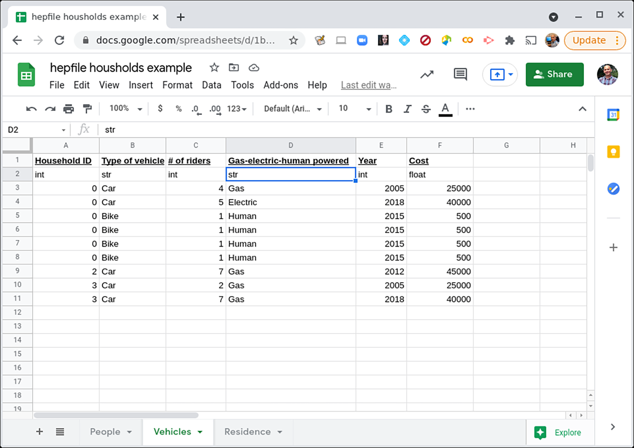
Task: Click the Undo arrow icon
Action: tap(31, 109)
